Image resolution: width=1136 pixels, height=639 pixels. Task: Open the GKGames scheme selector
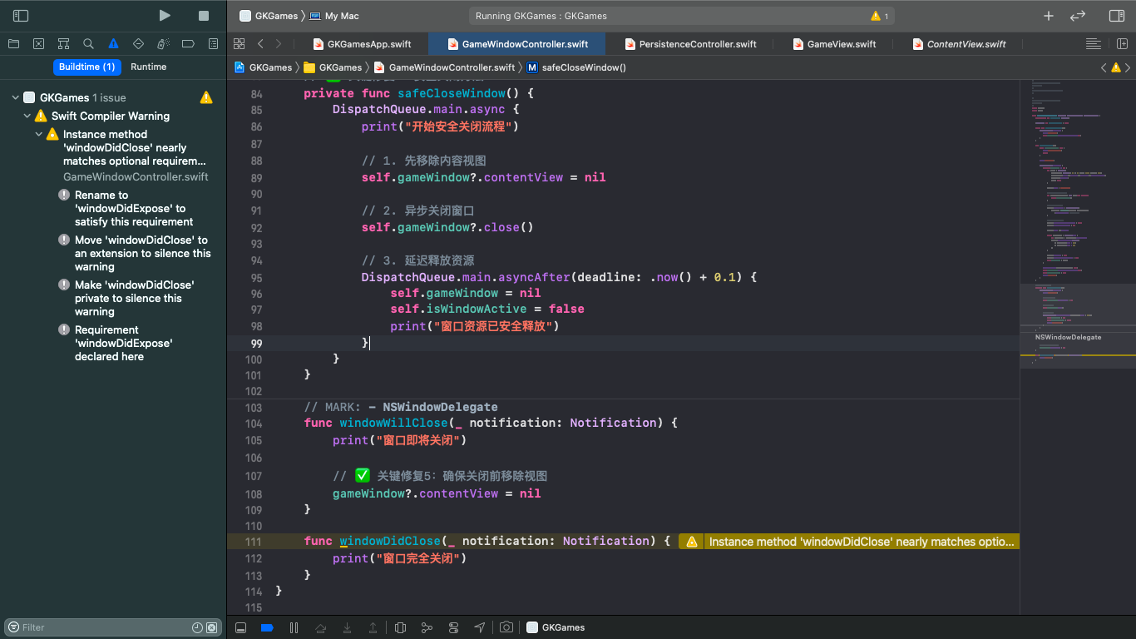click(268, 16)
